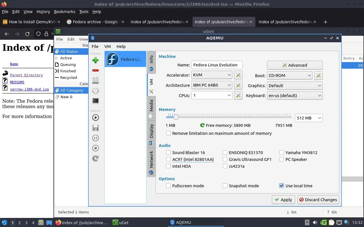Click the VM Name input field
Viewport: 364px width, 227px height.
click(x=217, y=65)
